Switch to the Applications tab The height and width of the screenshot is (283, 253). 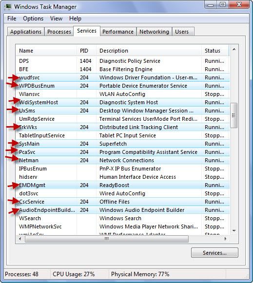point(26,32)
